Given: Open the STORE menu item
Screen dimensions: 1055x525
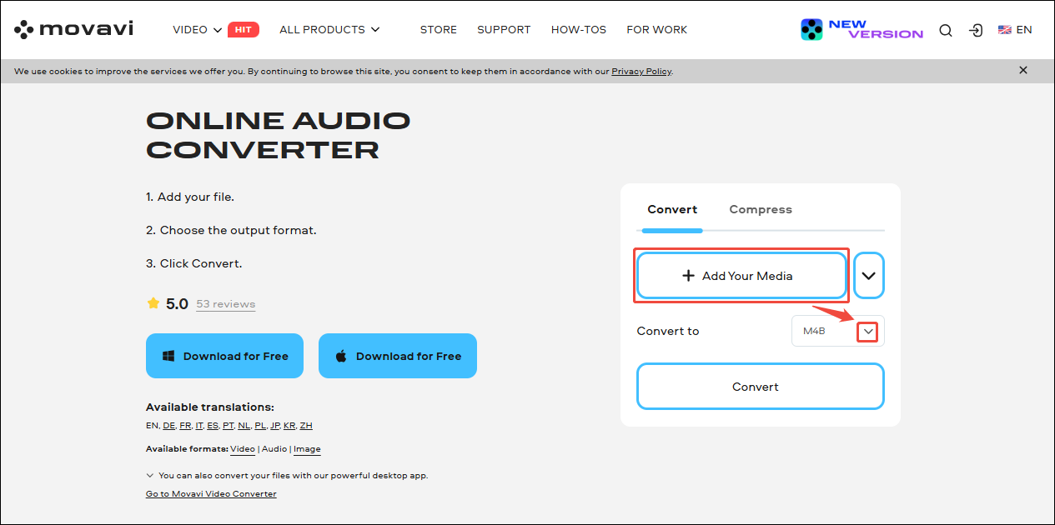Looking at the screenshot, I should tap(438, 29).
